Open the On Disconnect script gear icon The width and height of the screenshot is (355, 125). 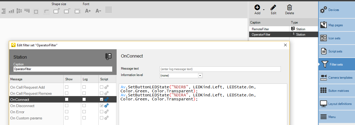click(106, 106)
